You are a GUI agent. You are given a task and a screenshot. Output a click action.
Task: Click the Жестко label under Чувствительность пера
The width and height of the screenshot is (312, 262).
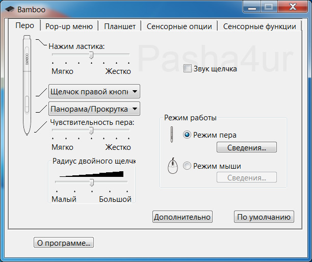118,147
